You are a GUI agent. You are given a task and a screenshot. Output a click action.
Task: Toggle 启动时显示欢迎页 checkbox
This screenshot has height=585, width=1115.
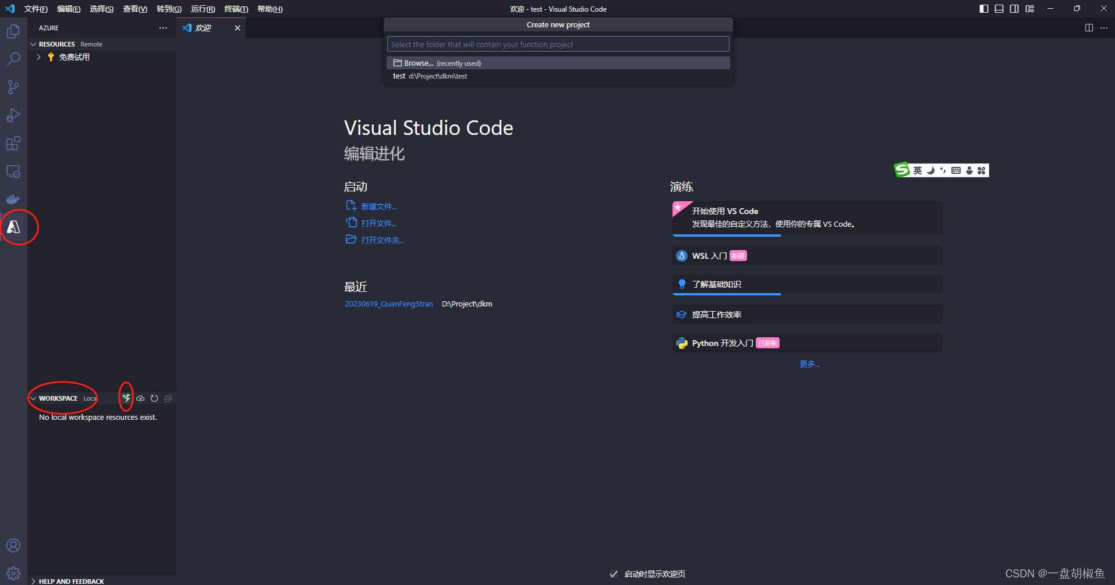[614, 574]
